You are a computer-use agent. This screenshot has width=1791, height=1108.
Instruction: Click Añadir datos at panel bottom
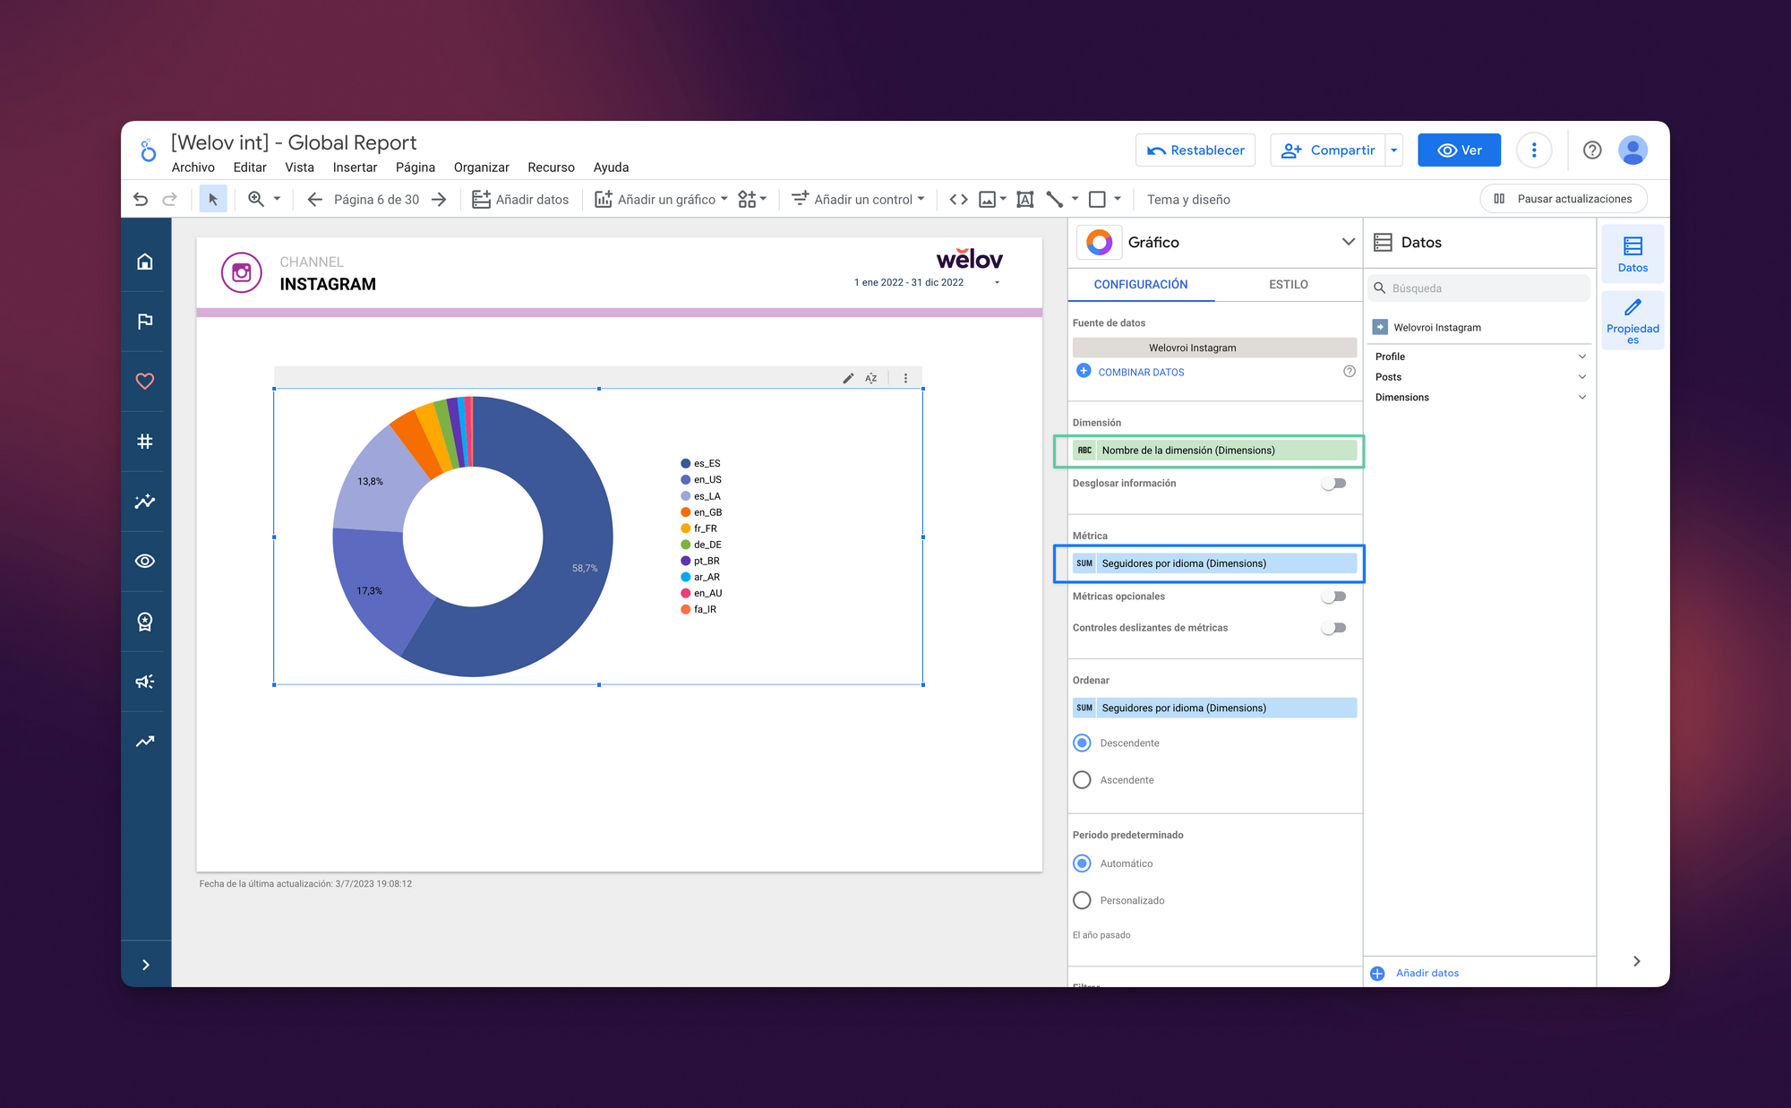(1427, 974)
